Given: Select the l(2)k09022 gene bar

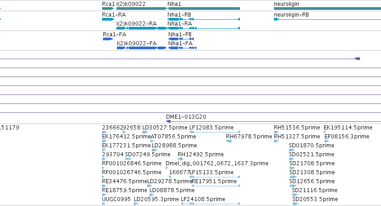Looking at the screenshot, I should (141, 9).
